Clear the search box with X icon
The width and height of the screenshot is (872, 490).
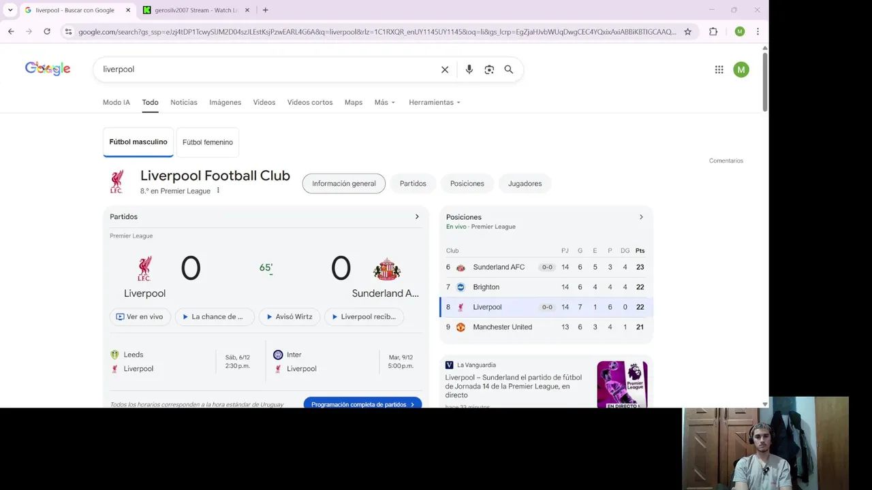pyautogui.click(x=445, y=69)
